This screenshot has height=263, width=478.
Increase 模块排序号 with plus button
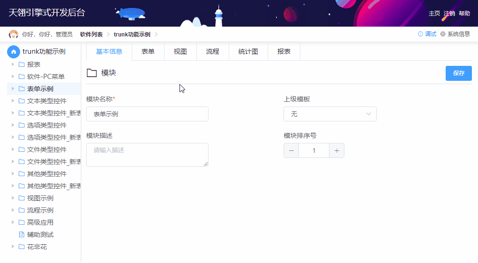[x=336, y=150]
